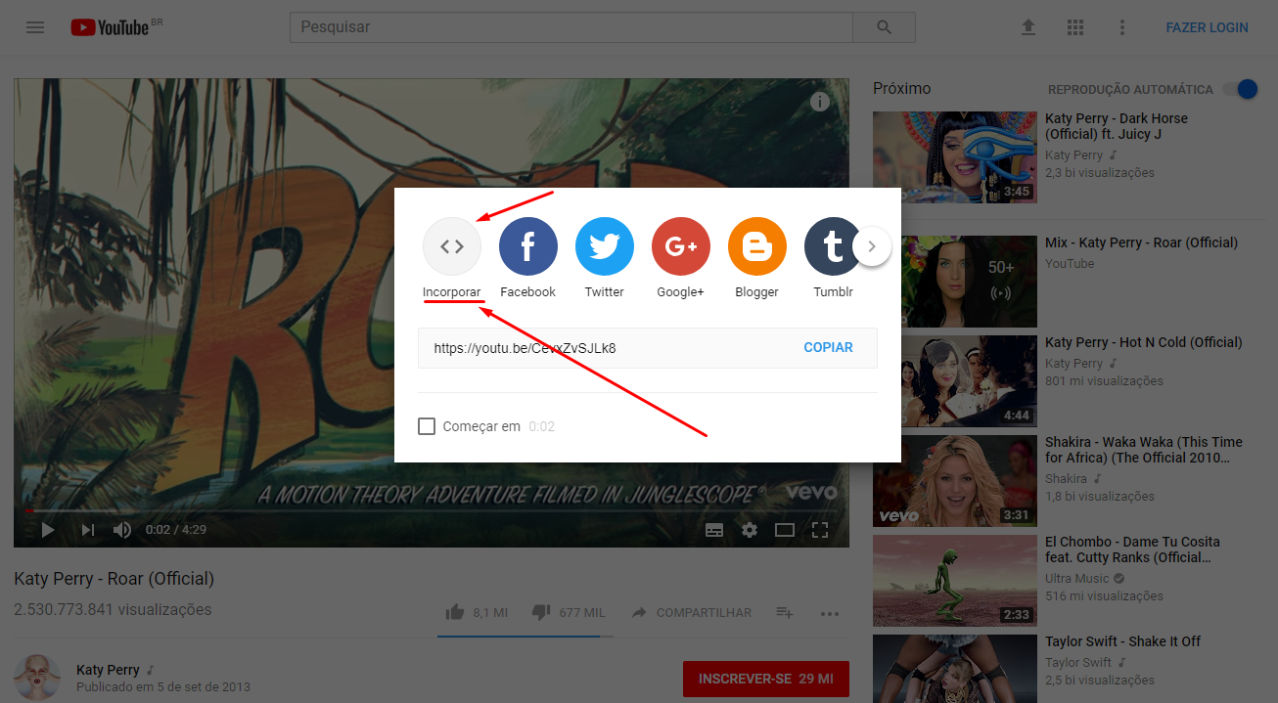This screenshot has width=1278, height=703.
Task: Show more share options arrow
Action: (872, 246)
